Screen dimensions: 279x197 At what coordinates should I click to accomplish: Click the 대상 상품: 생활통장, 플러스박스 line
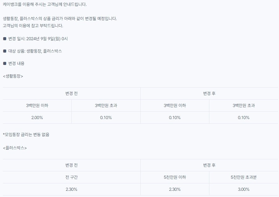pos(35,51)
